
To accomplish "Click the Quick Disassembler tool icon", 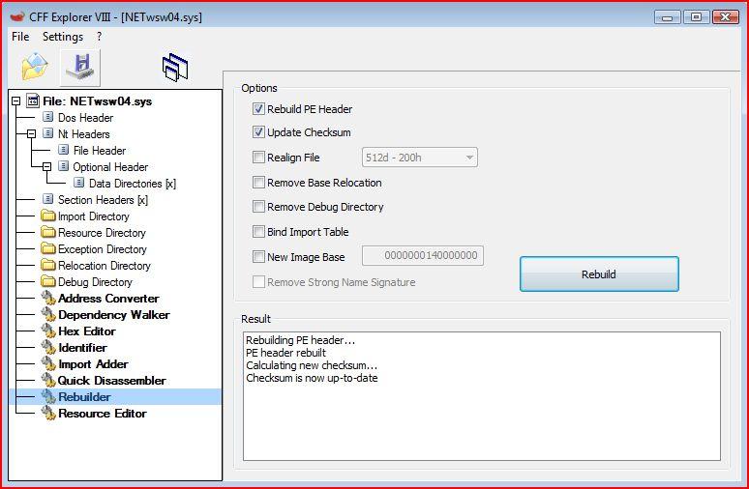I will point(48,380).
